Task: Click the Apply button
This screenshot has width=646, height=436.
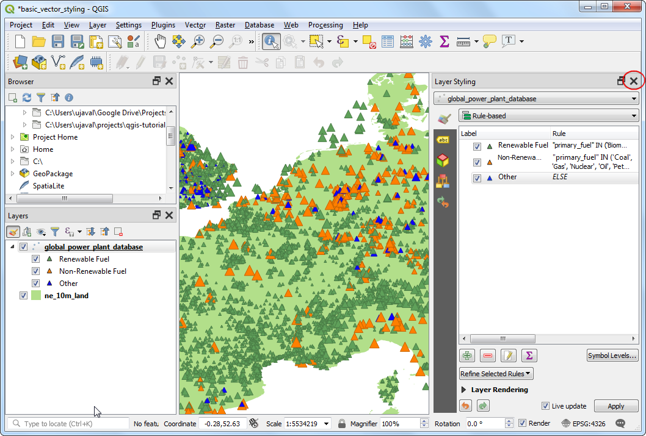Action: tap(615, 406)
